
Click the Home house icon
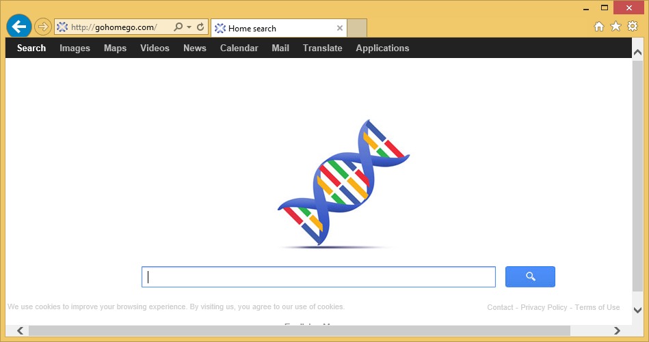coord(599,27)
